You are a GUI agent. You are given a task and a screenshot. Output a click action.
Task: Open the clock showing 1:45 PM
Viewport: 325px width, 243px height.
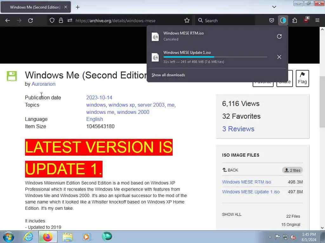coord(309,237)
